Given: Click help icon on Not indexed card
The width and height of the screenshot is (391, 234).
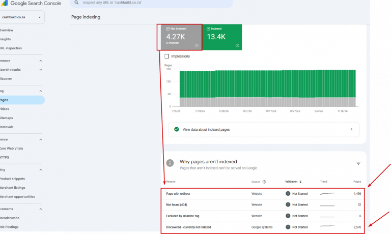Looking at the screenshot, I should coord(197,46).
